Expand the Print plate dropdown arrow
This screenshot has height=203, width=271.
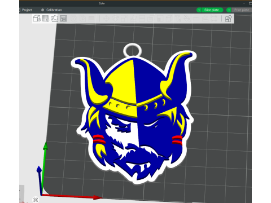229,10
